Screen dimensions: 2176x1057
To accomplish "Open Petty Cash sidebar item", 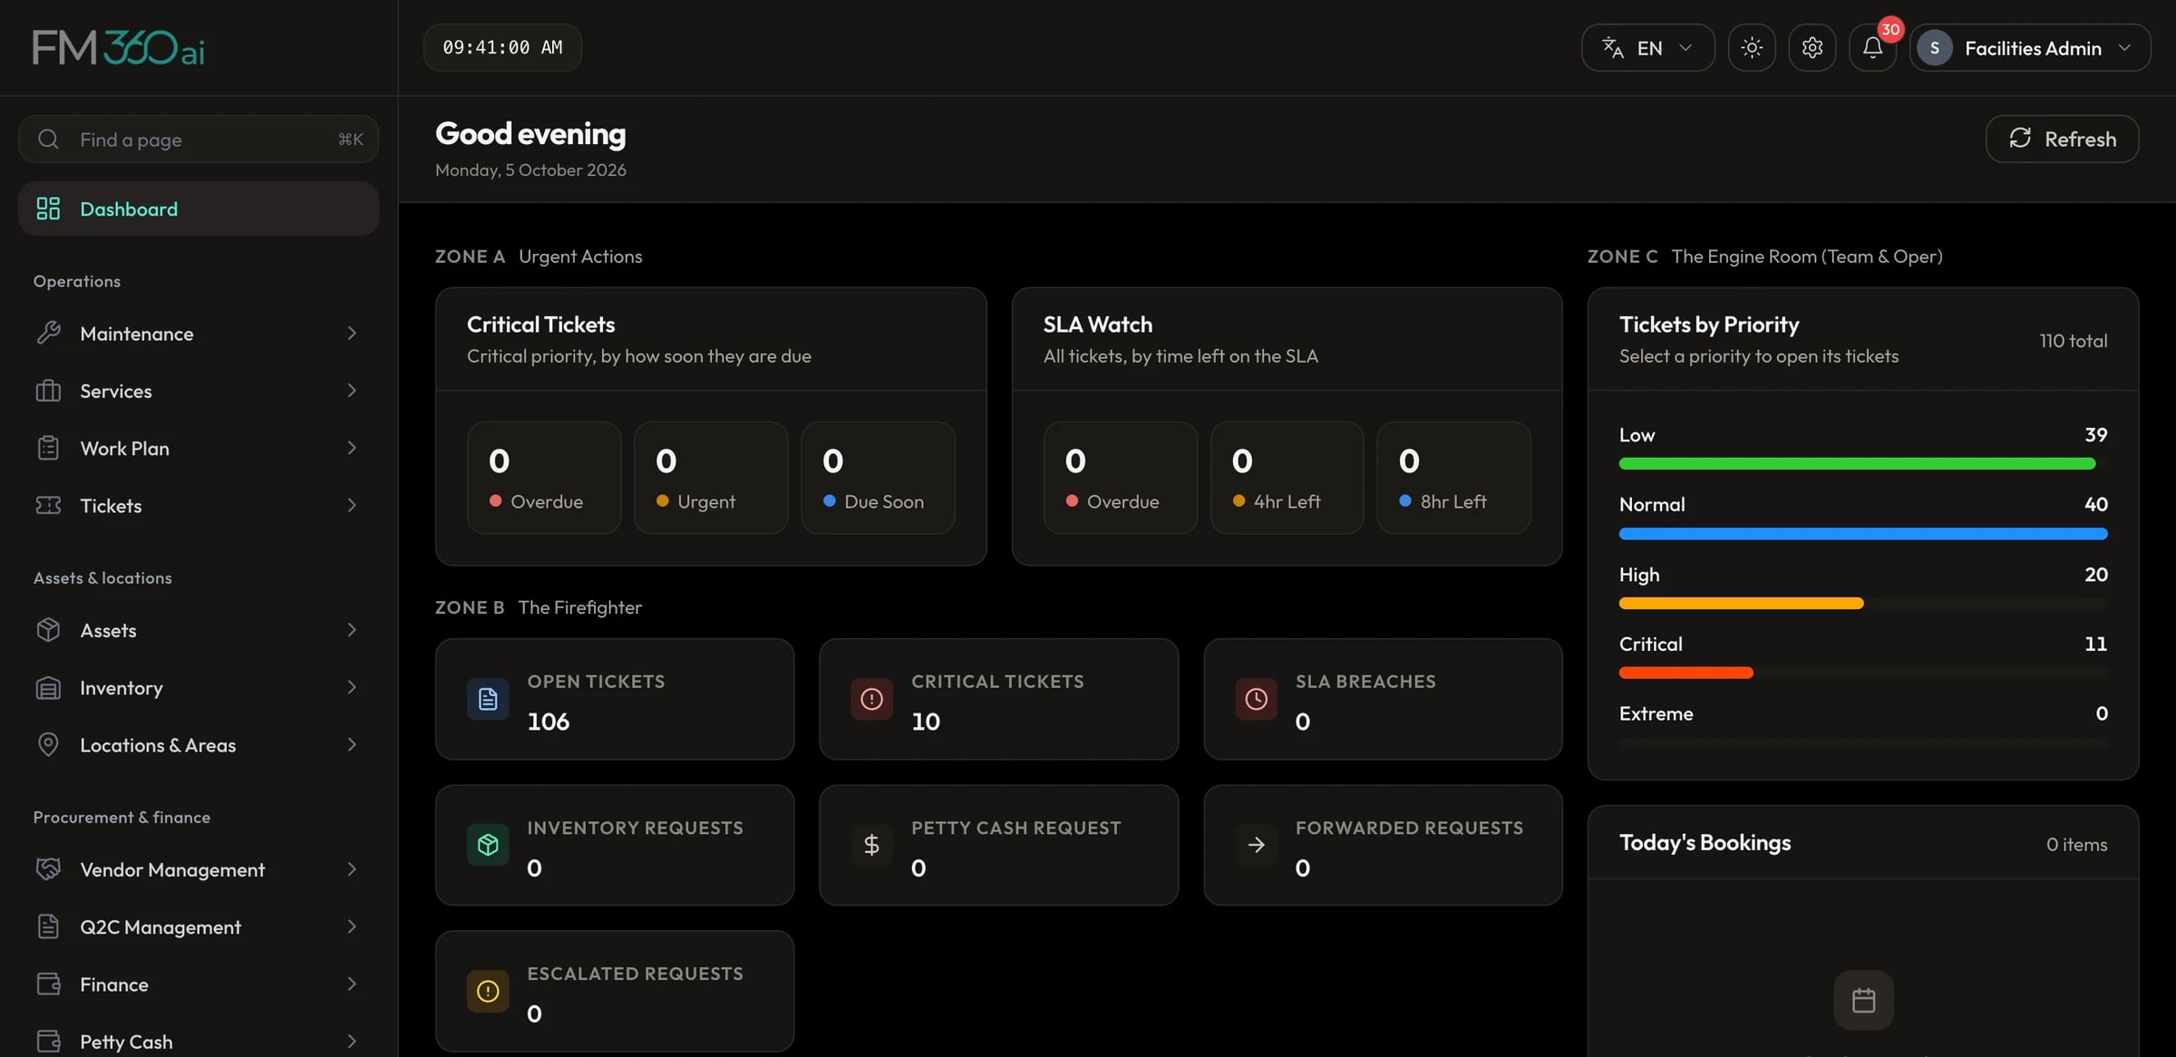I will point(199,1041).
